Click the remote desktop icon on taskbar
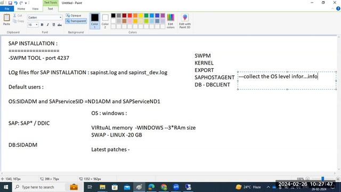 (188, 187)
